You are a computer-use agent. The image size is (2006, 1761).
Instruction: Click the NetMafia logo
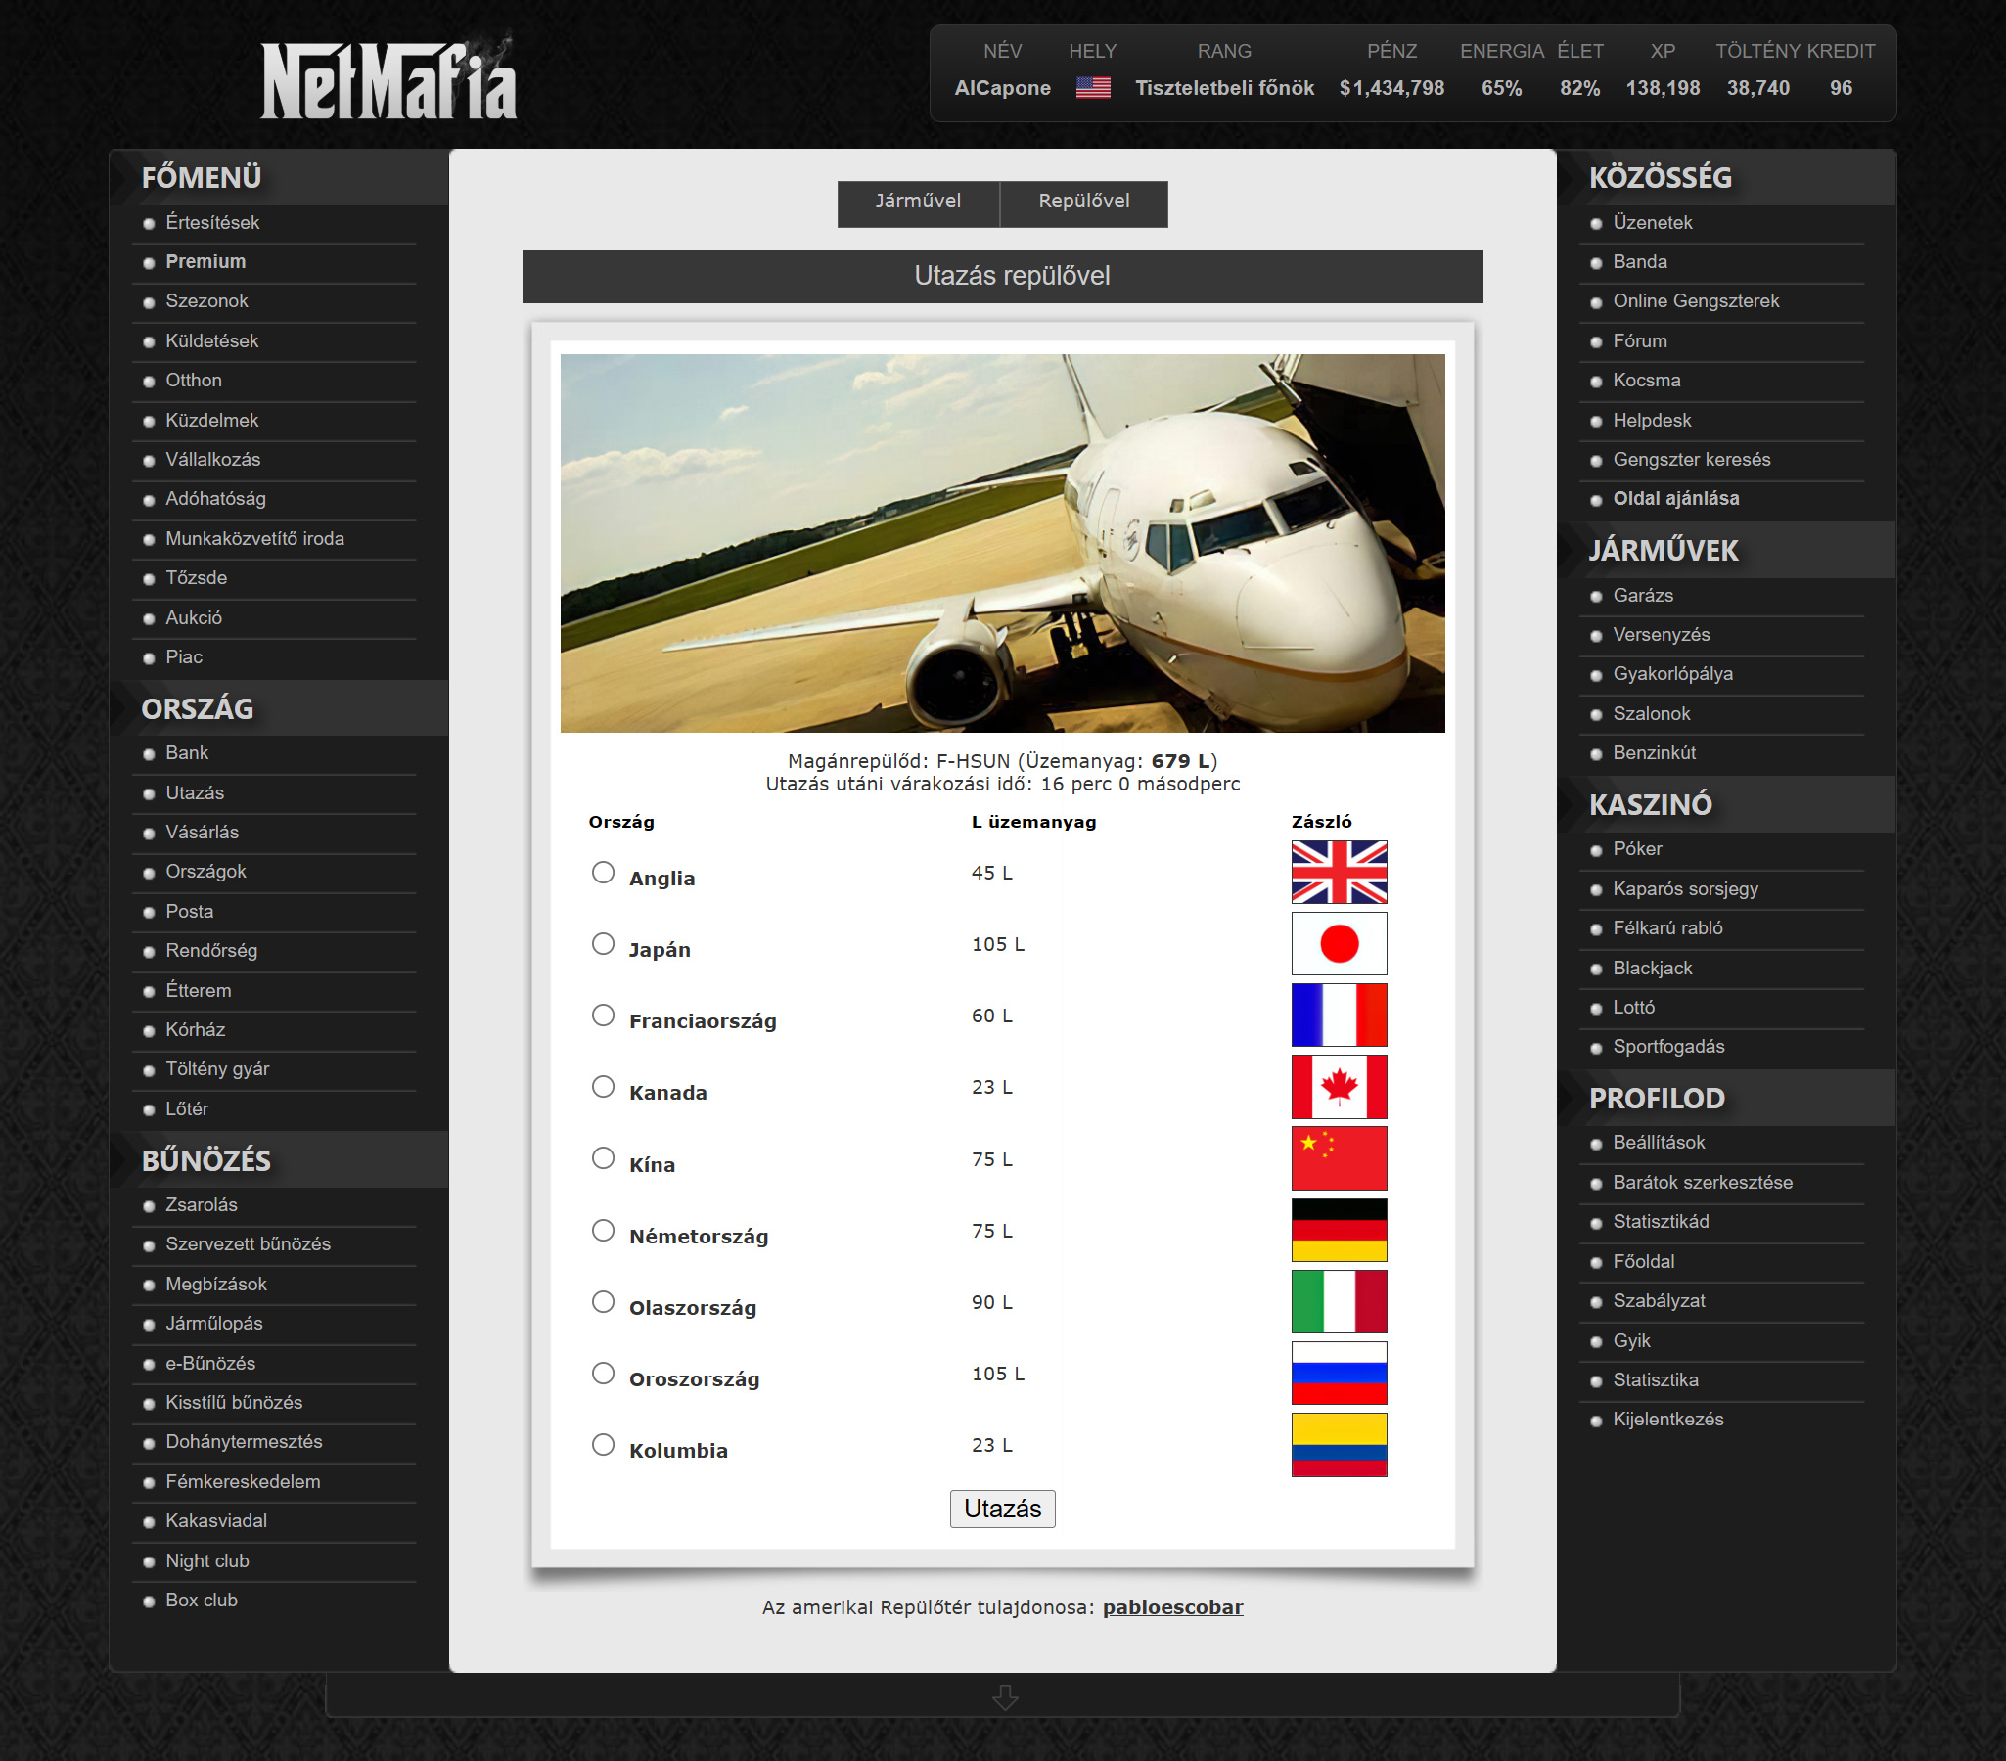point(388,82)
